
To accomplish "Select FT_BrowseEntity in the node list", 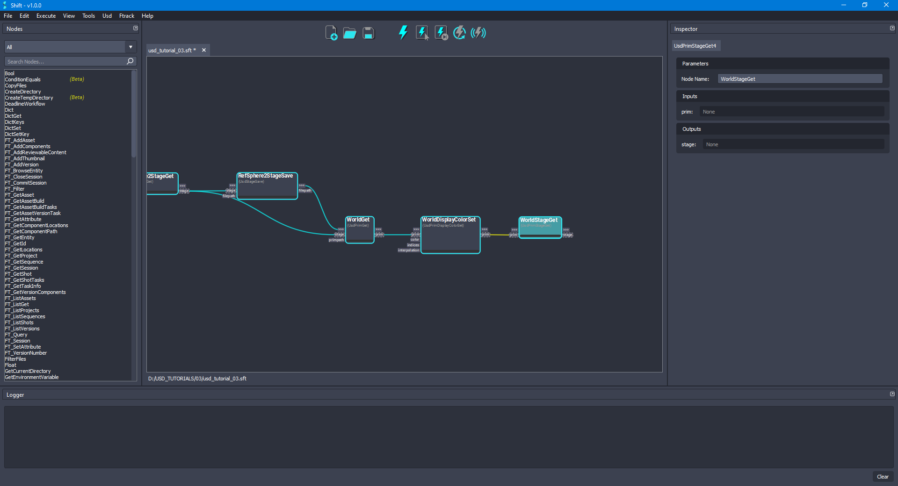I will (24, 171).
